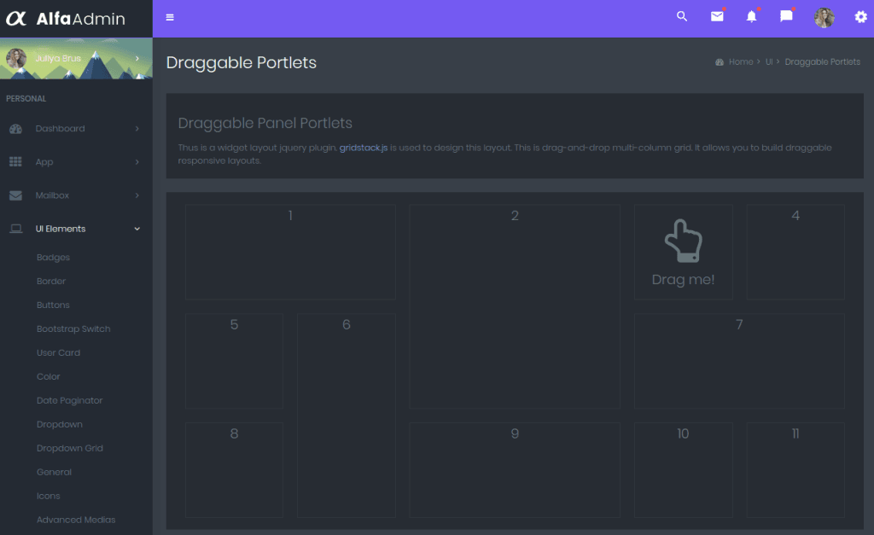Click the App grid icon

[x=15, y=161]
